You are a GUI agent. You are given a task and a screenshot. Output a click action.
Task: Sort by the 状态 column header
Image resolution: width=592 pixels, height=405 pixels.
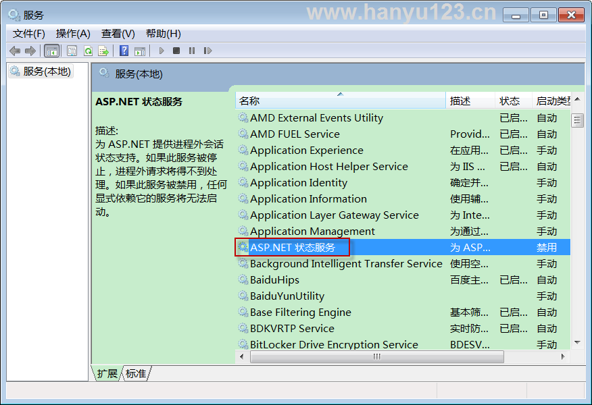point(514,101)
